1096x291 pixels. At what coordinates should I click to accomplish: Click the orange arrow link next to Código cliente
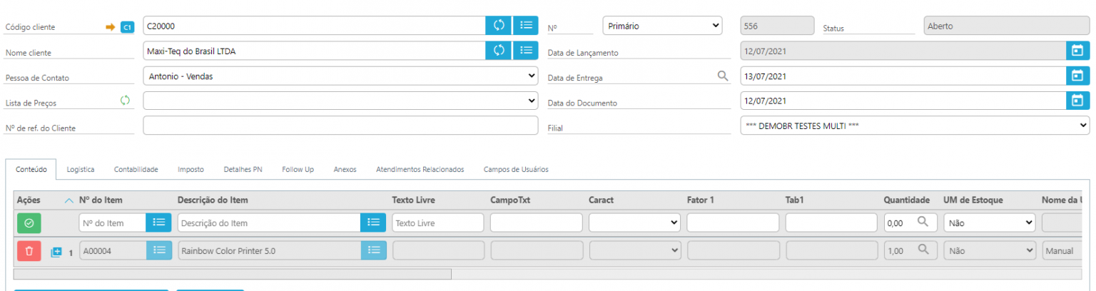[x=110, y=27]
